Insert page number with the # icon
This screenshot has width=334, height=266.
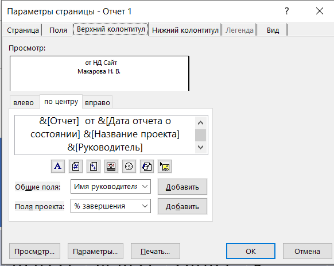(76, 166)
